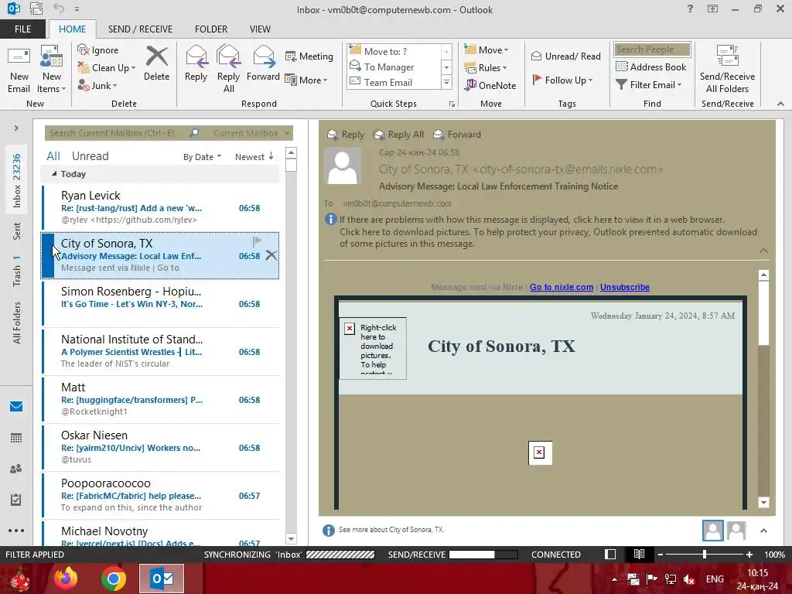Click the Unsubscribe link
The height and width of the screenshot is (594, 792).
625,287
